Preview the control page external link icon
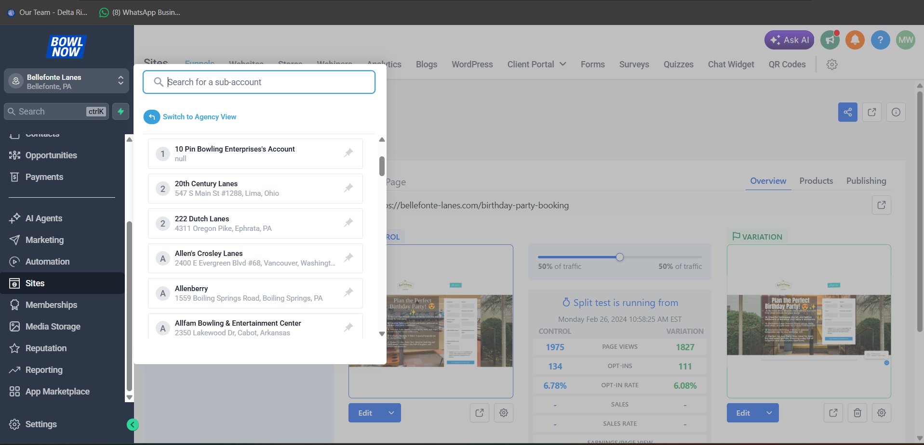 pos(480,413)
